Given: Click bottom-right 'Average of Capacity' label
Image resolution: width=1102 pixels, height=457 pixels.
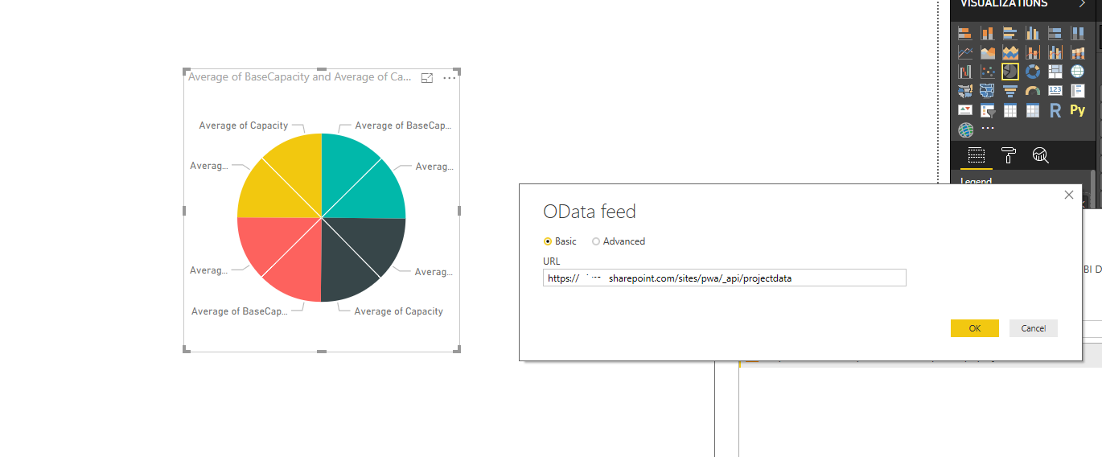Looking at the screenshot, I should click(x=399, y=311).
